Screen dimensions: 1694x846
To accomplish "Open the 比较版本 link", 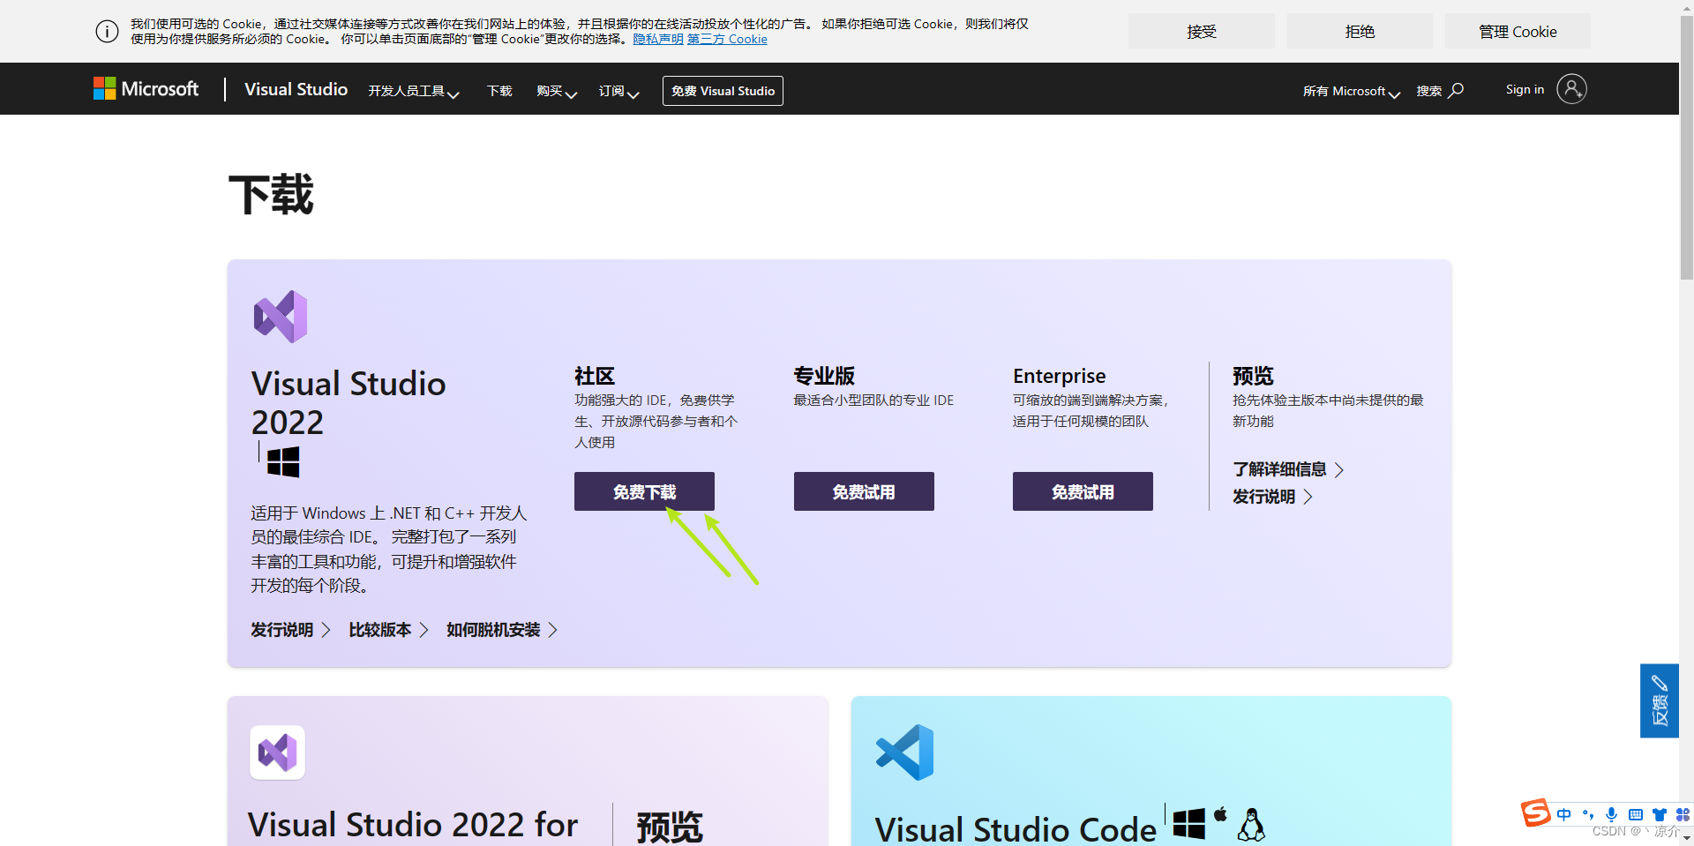I will (x=388, y=630).
